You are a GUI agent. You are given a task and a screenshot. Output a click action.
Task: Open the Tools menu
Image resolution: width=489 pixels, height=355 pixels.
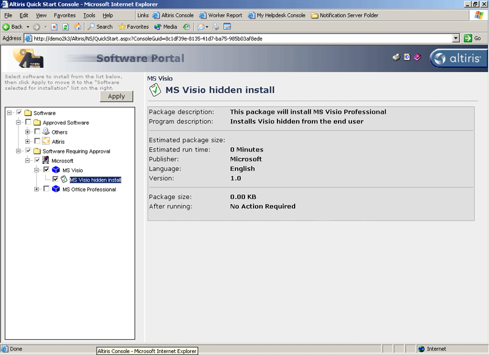click(x=89, y=15)
